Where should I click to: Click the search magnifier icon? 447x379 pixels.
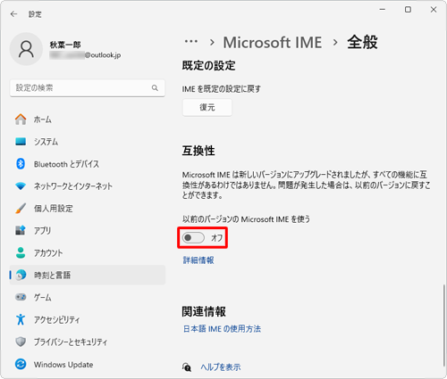click(x=155, y=88)
